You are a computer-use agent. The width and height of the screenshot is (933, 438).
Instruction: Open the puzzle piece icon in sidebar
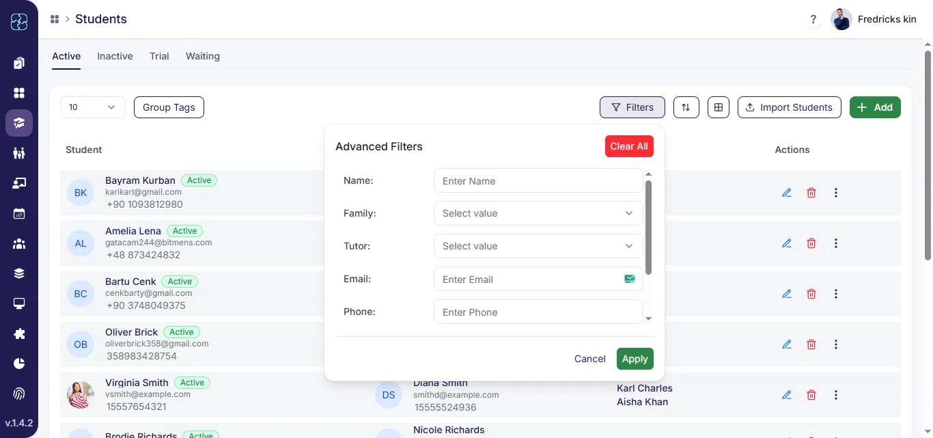19,333
